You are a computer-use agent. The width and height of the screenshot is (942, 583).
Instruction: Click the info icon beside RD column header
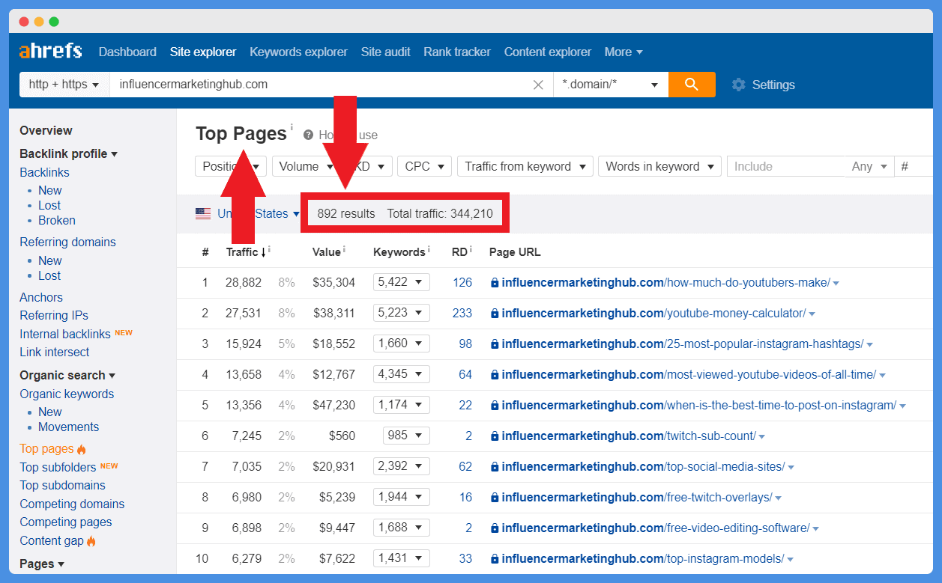[x=471, y=249]
